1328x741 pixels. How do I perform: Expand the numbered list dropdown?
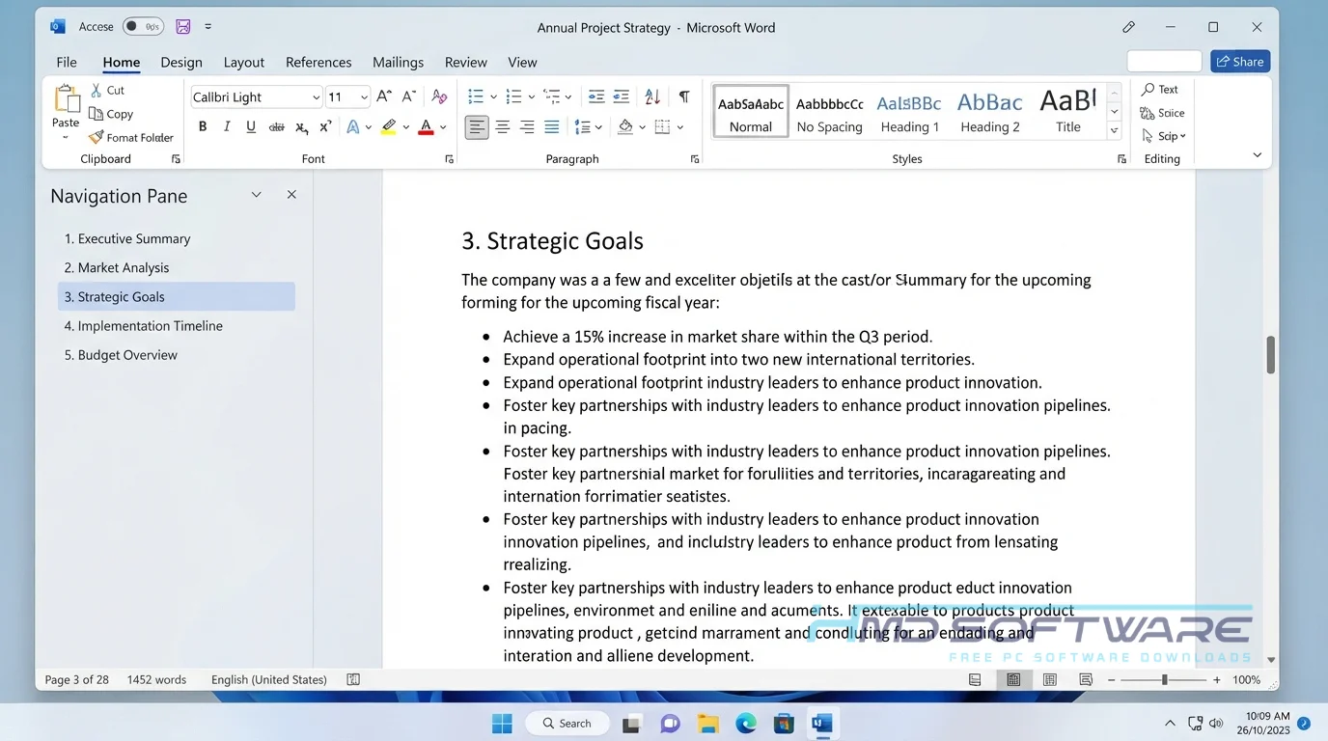pyautogui.click(x=531, y=96)
